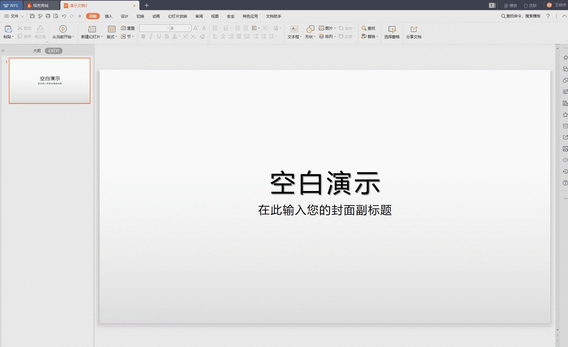Select the slide 1 thumbnail
This screenshot has height=347, width=568.
[x=50, y=81]
